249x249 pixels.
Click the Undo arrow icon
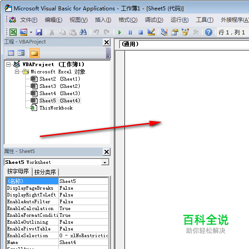point(96,32)
